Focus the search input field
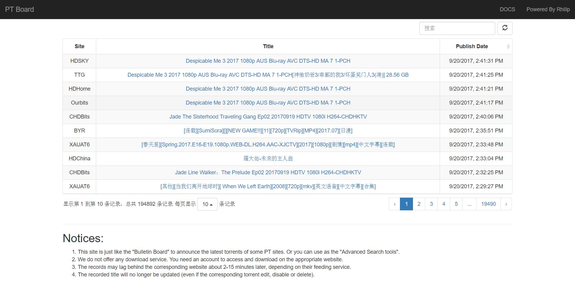 (457, 28)
